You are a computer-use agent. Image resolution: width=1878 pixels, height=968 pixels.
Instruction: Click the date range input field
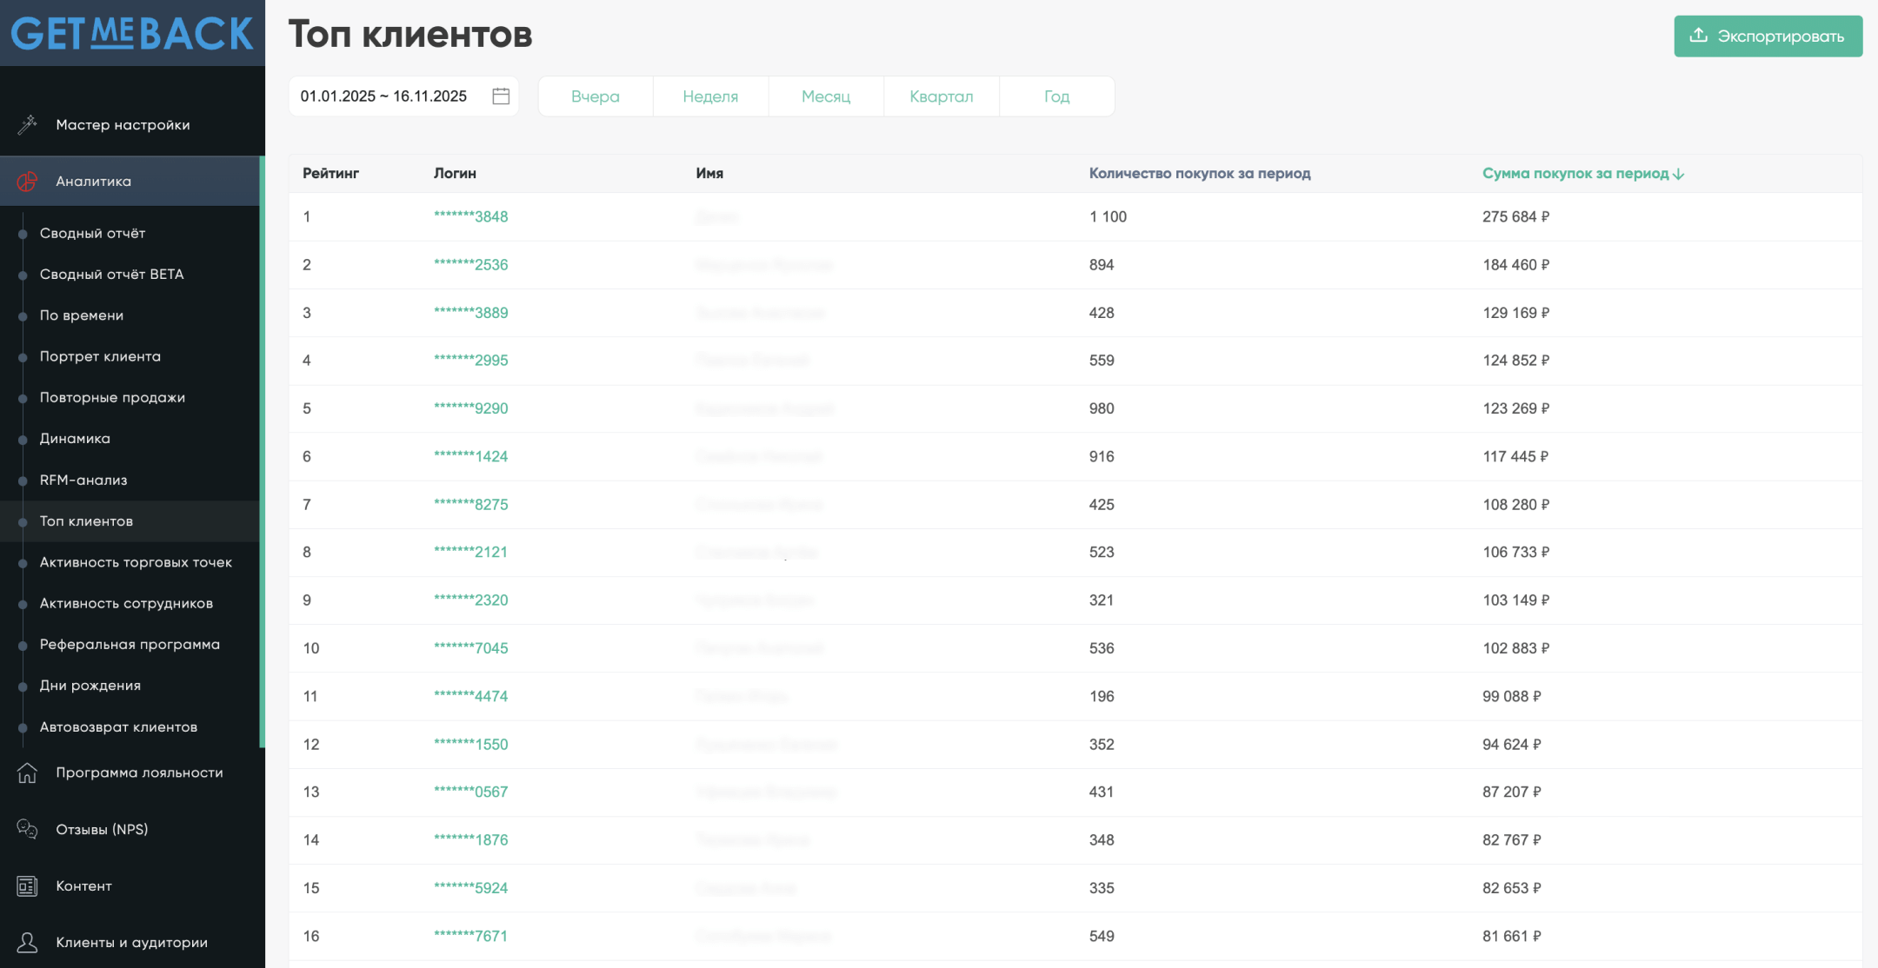[x=384, y=96]
